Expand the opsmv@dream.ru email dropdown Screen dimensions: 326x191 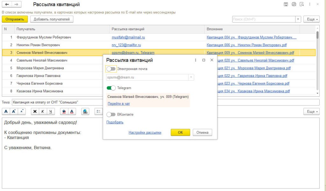click(x=191, y=77)
